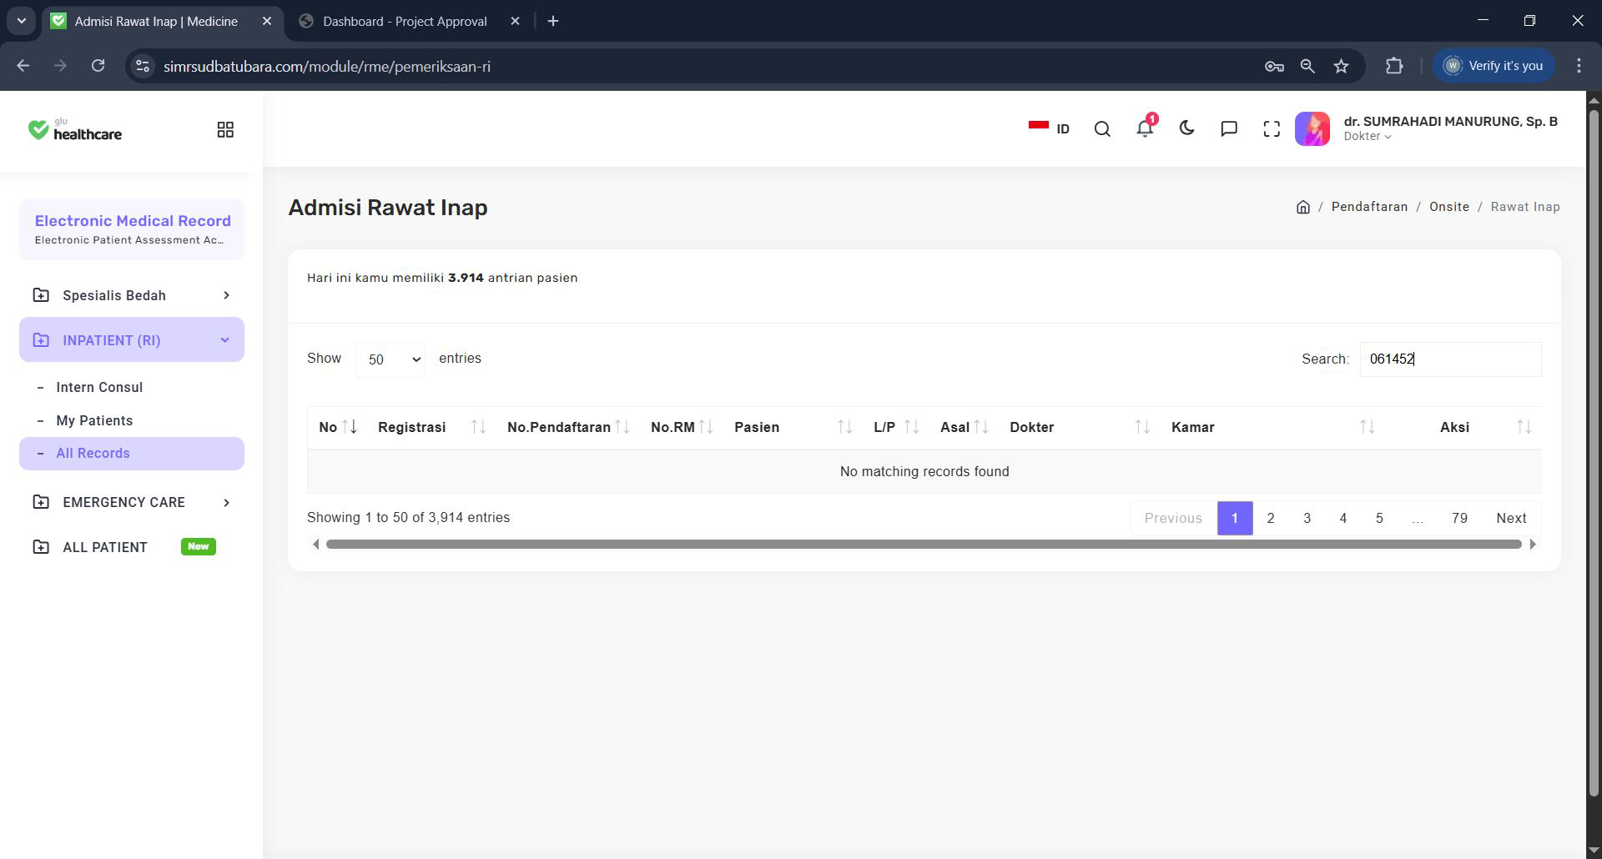Click Pendaftaran breadcrumb link
The image size is (1602, 859).
1369,207
